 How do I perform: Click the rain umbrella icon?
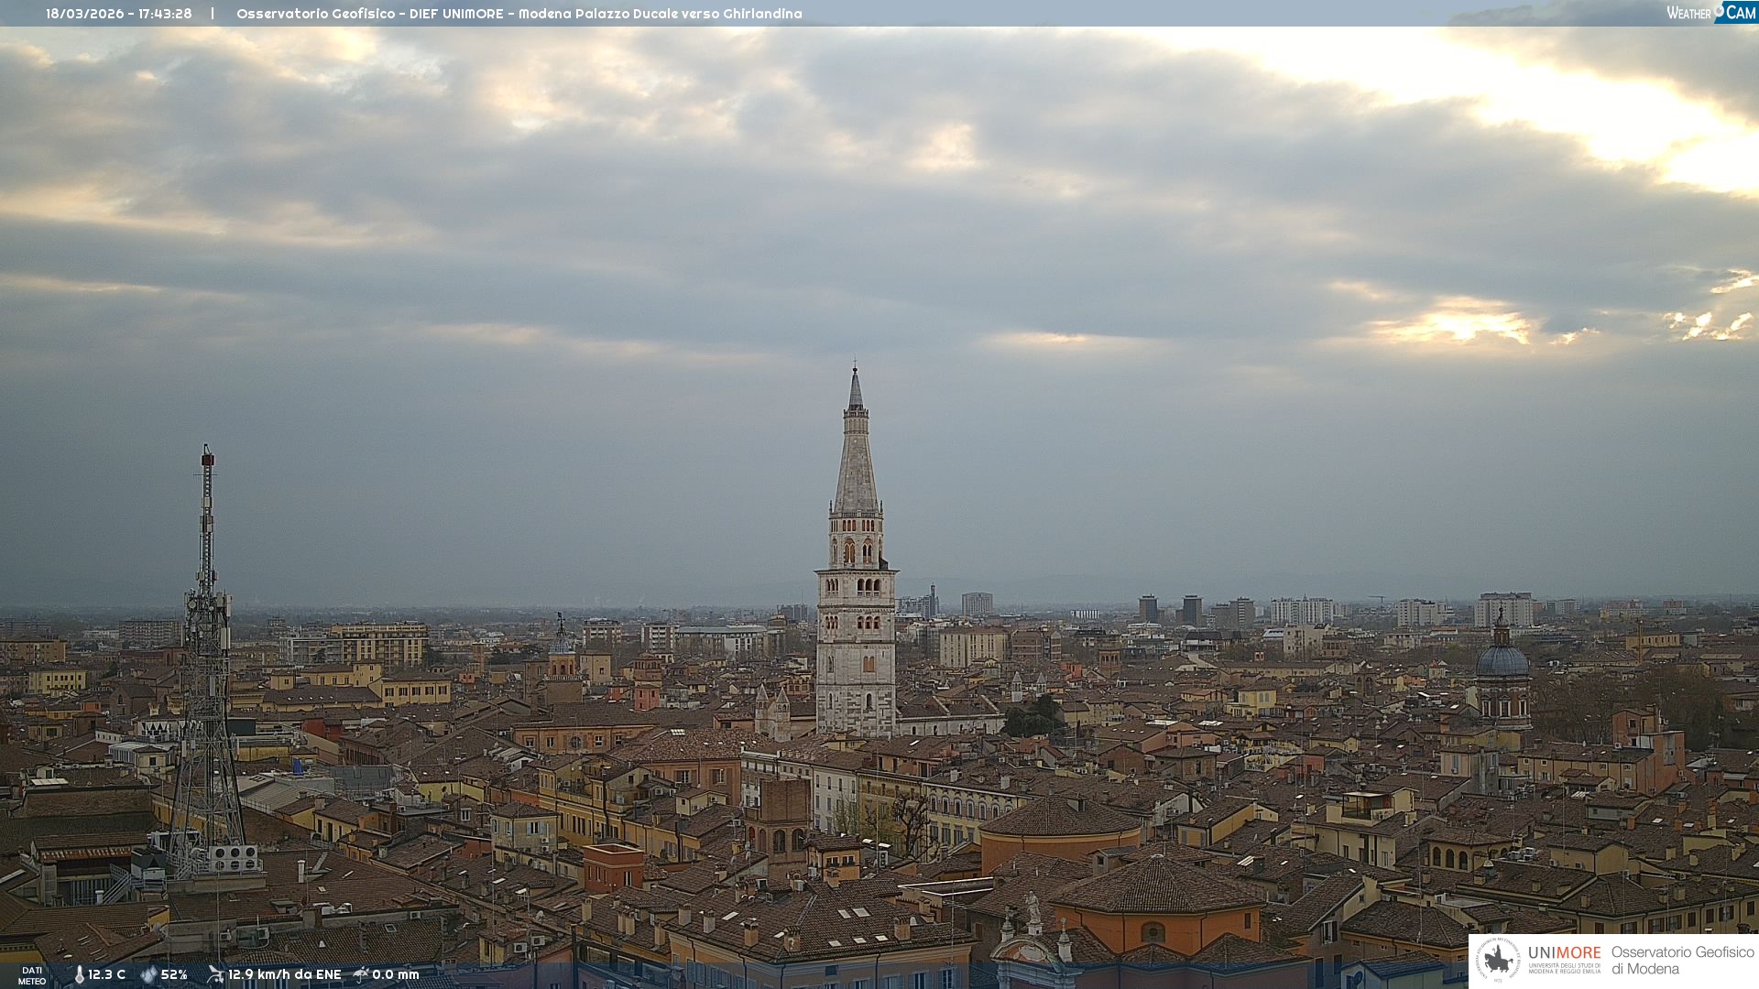[x=361, y=975]
